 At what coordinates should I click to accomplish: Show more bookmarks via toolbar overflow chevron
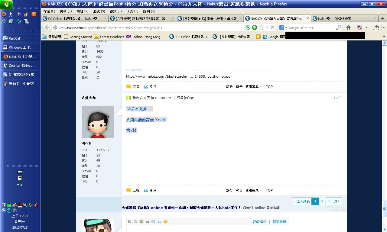click(x=384, y=37)
